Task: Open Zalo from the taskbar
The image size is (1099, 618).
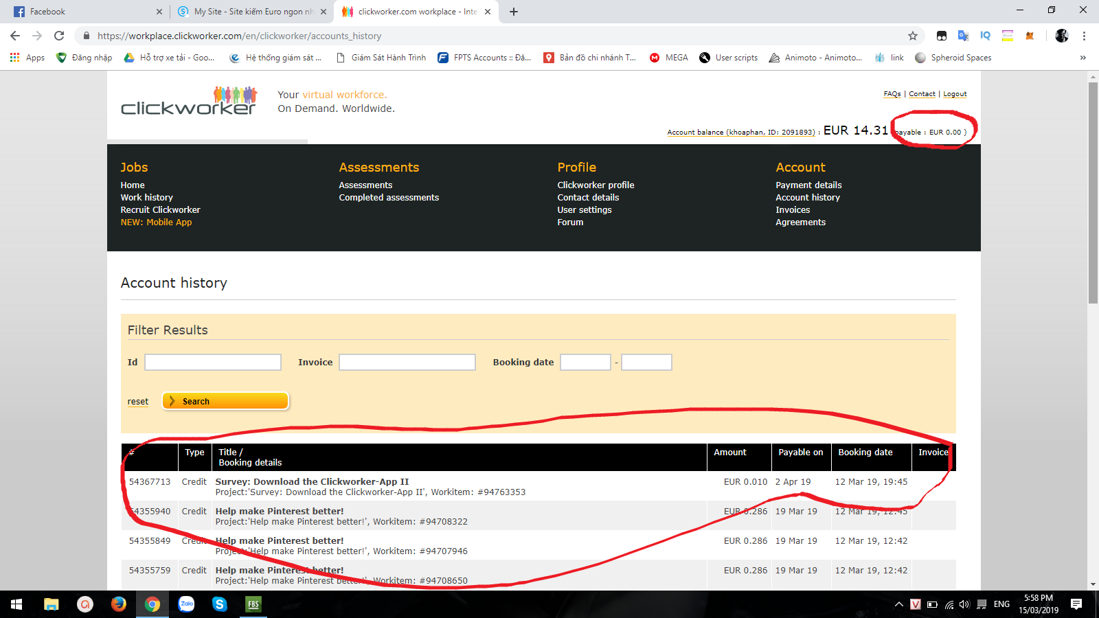Action: tap(186, 604)
